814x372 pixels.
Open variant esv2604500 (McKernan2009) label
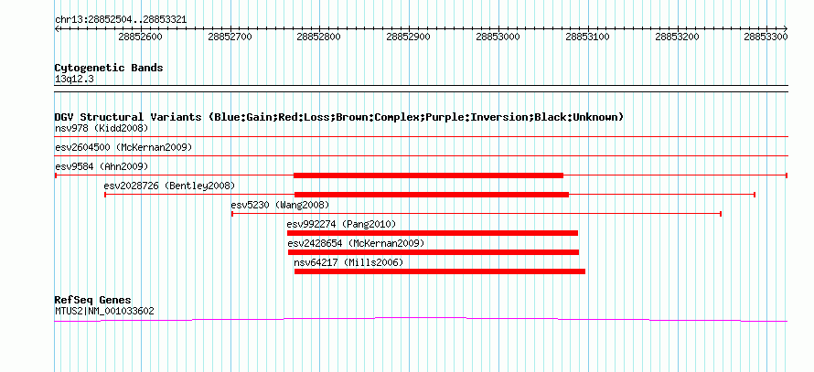pyautogui.click(x=123, y=147)
